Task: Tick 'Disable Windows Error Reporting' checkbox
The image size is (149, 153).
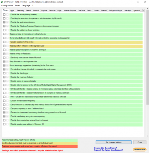Action: point(4,101)
